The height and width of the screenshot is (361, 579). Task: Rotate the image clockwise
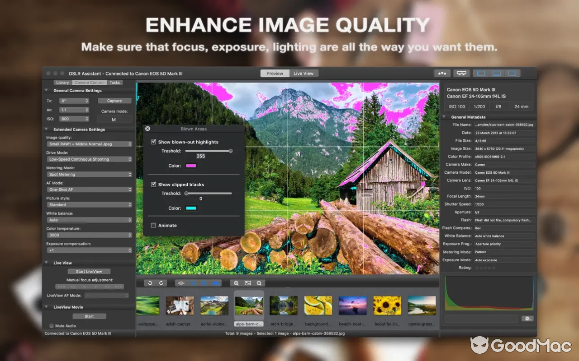[161, 283]
